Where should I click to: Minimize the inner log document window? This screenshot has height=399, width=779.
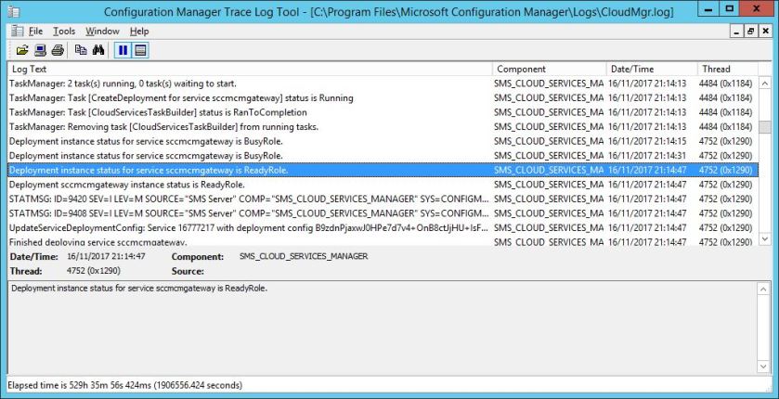click(x=737, y=32)
